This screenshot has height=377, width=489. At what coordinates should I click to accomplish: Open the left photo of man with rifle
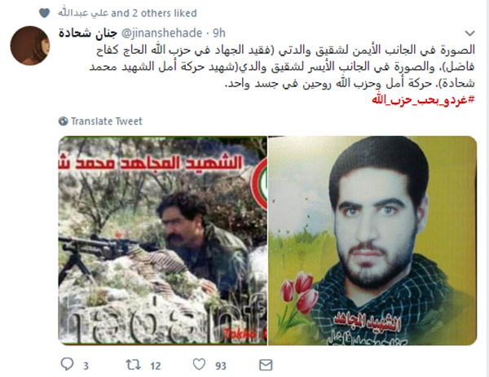pos(162,240)
